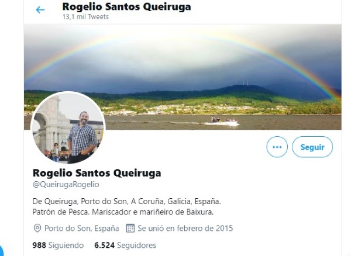Click the blue circle at bottom-left edge

(1, 251)
